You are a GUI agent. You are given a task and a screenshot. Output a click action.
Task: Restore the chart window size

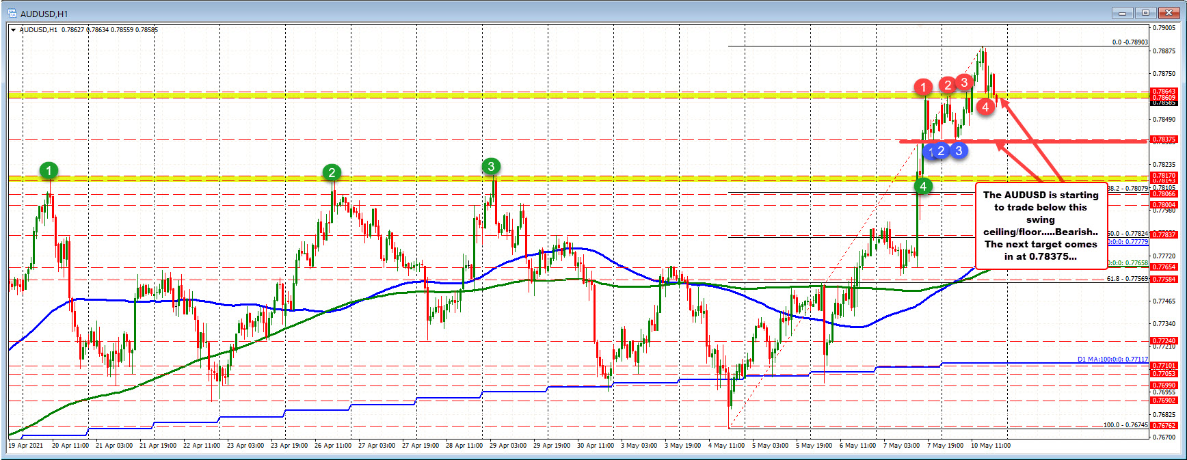1146,13
